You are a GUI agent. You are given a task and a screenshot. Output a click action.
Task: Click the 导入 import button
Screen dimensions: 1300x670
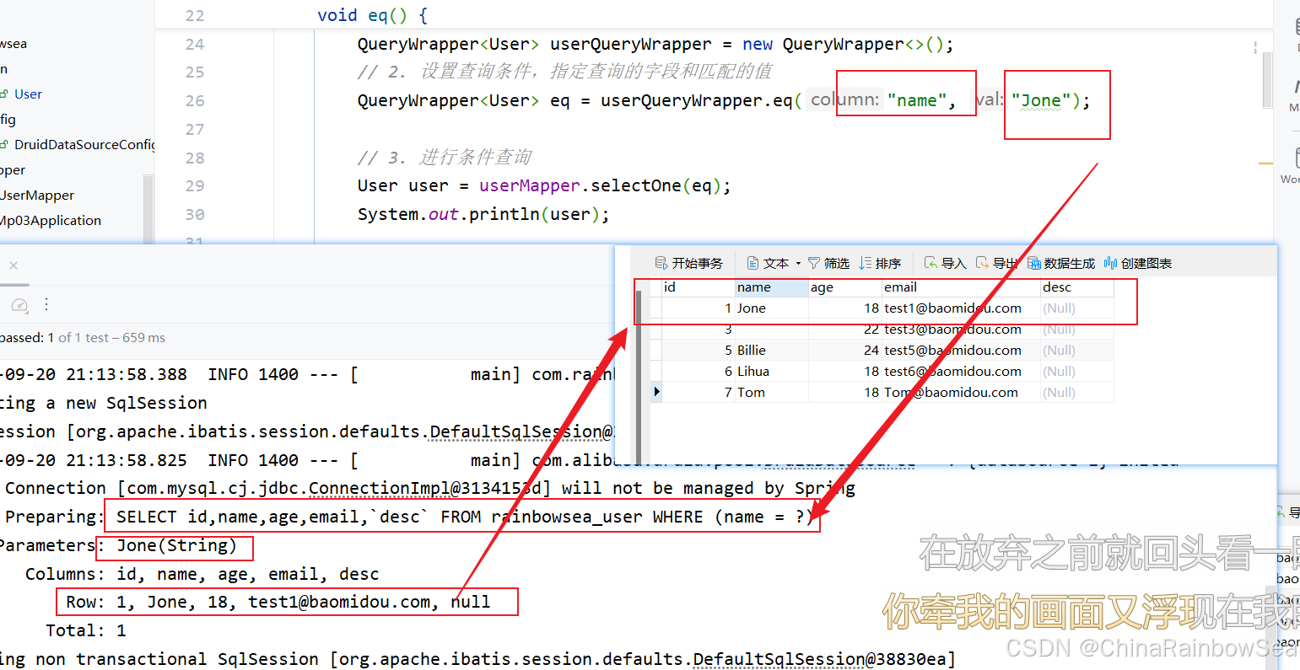[x=945, y=263]
